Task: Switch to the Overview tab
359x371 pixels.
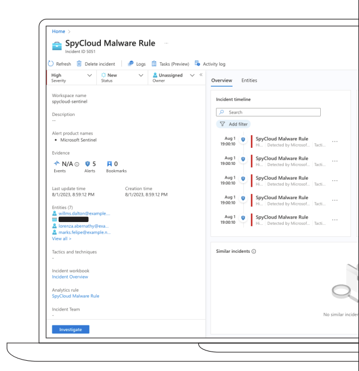Action: (x=222, y=80)
